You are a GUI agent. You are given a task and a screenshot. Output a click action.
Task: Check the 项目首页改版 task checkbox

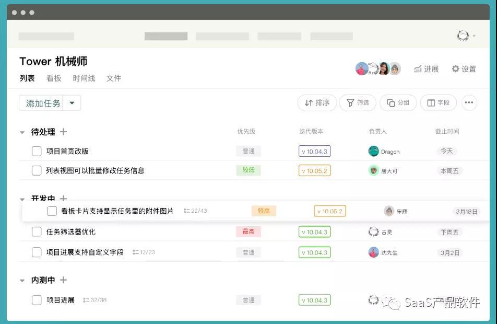point(37,151)
